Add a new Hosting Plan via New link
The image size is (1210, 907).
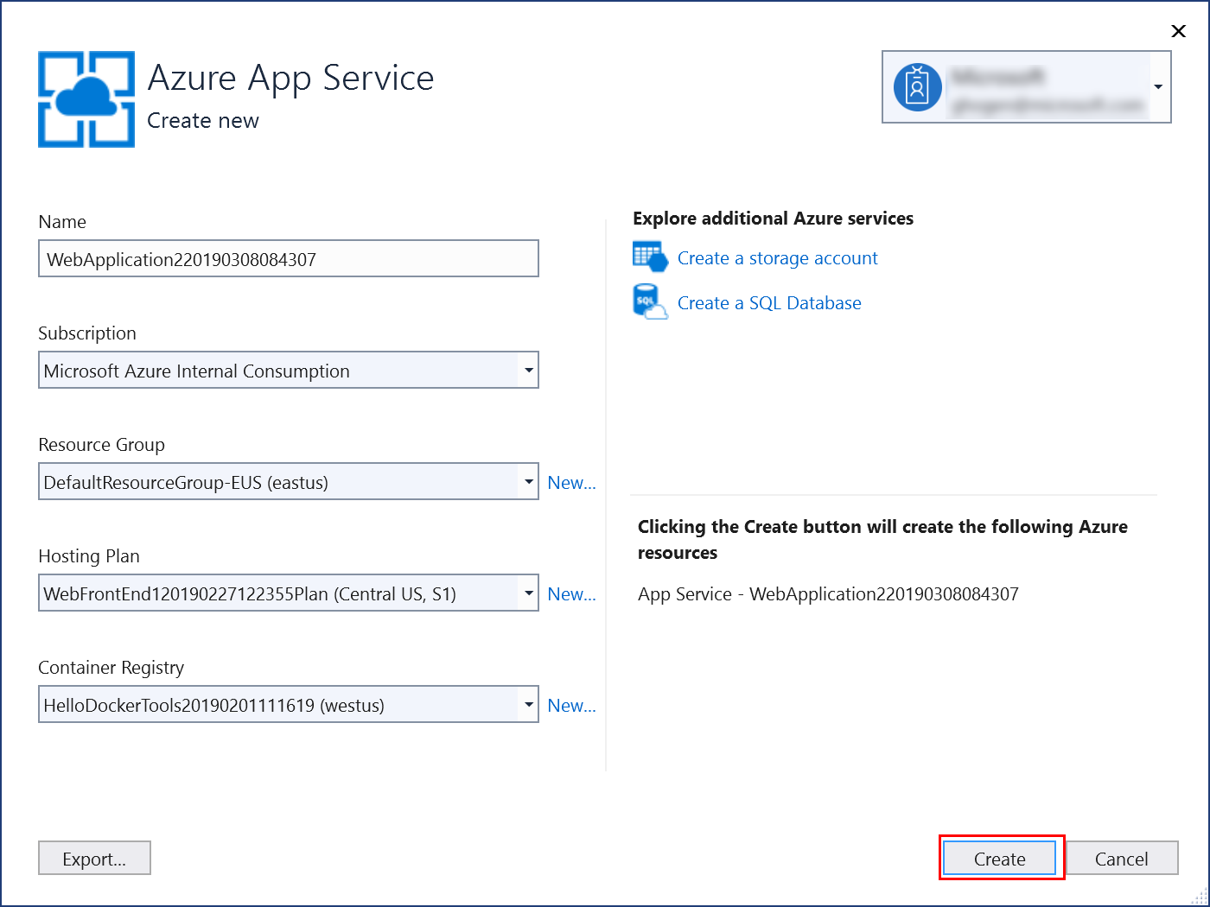[x=571, y=593]
